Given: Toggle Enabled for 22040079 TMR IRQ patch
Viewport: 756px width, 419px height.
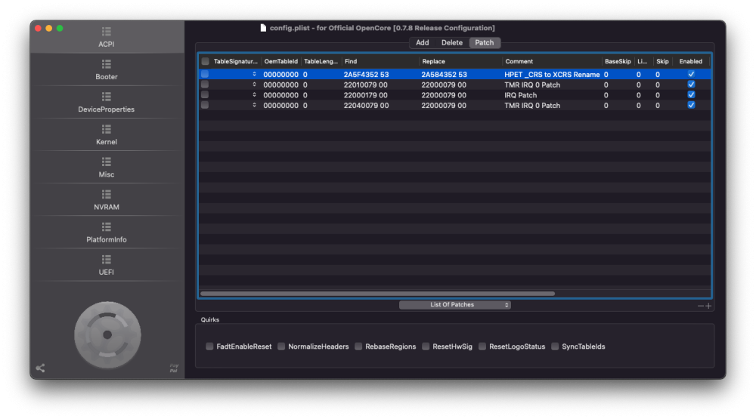Looking at the screenshot, I should (691, 105).
